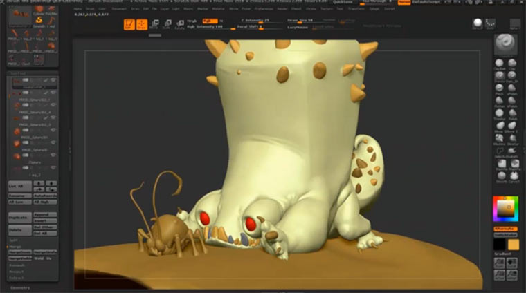Open the dotted stroke type selector

coord(491,23)
